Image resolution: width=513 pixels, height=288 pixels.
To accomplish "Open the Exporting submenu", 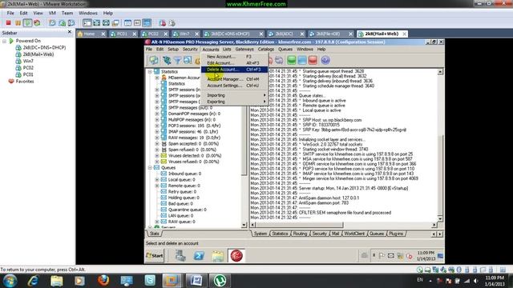I will click(x=235, y=102).
